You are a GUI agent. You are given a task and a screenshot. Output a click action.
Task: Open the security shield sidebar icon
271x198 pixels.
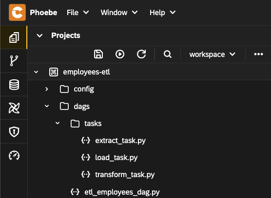click(14, 132)
